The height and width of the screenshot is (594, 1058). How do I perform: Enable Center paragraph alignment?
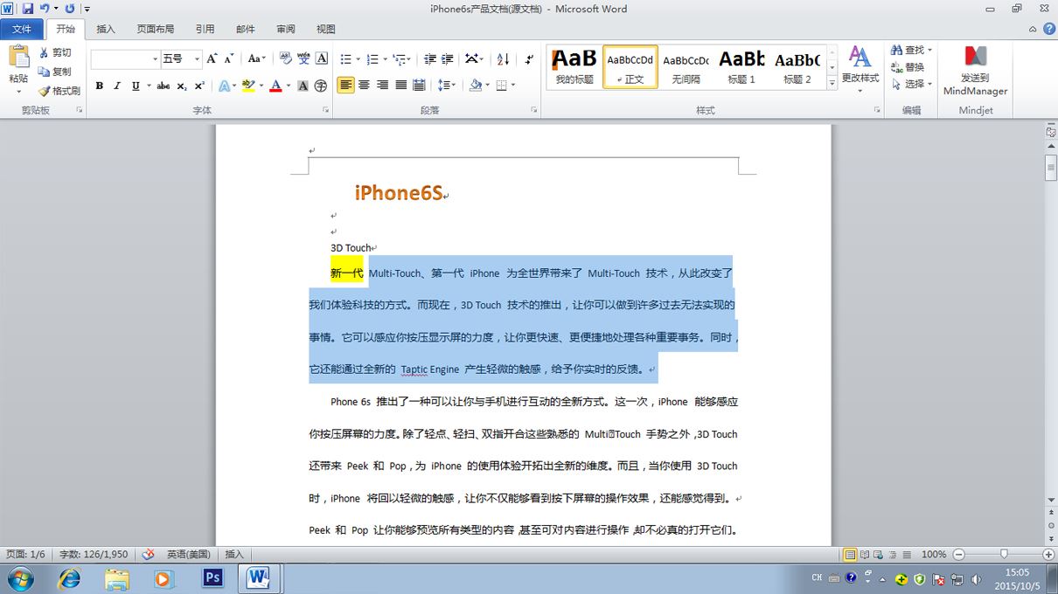pos(365,86)
